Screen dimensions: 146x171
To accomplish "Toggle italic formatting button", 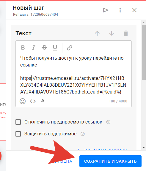I will (x=34, y=47).
